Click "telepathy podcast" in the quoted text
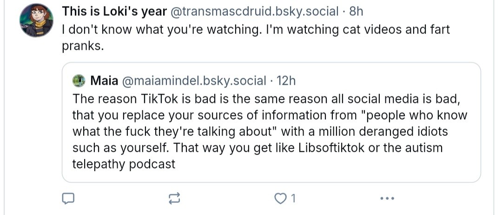This screenshot has width=502, height=215. (124, 164)
